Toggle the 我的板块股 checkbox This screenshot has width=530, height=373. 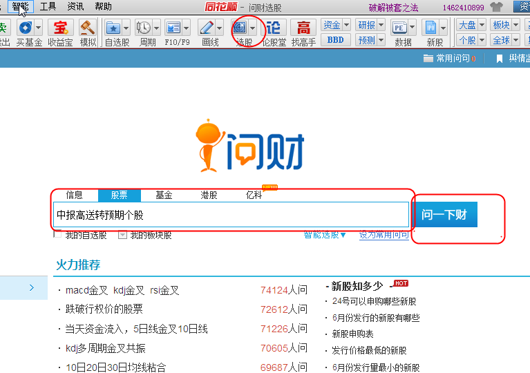tap(122, 234)
